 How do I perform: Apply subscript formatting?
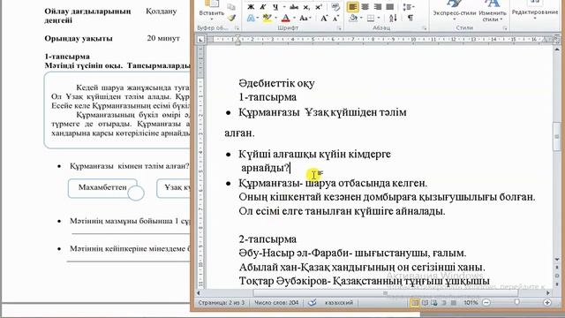[306, 7]
